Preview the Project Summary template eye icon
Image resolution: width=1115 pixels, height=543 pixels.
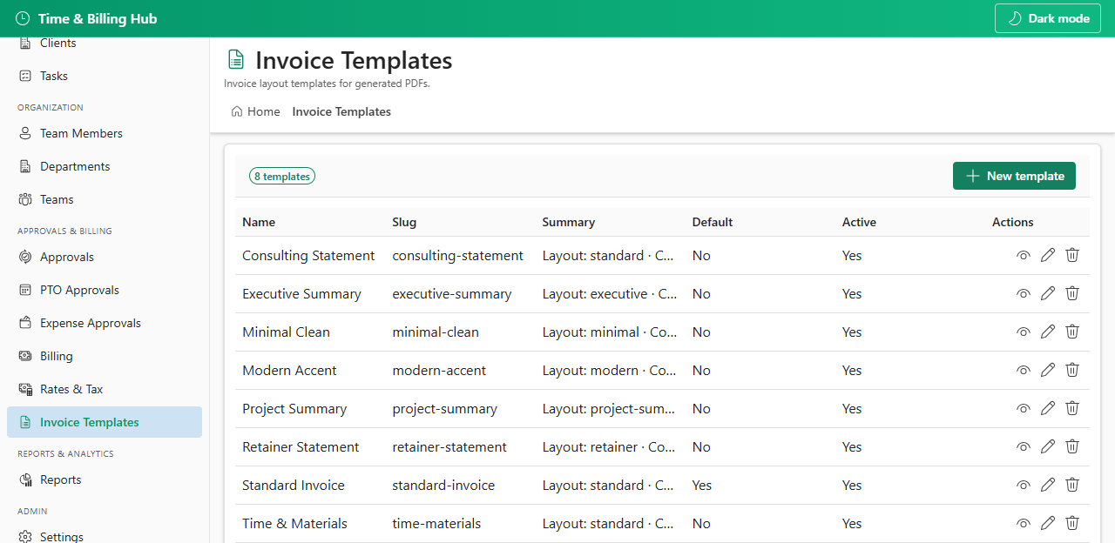pos(1024,409)
